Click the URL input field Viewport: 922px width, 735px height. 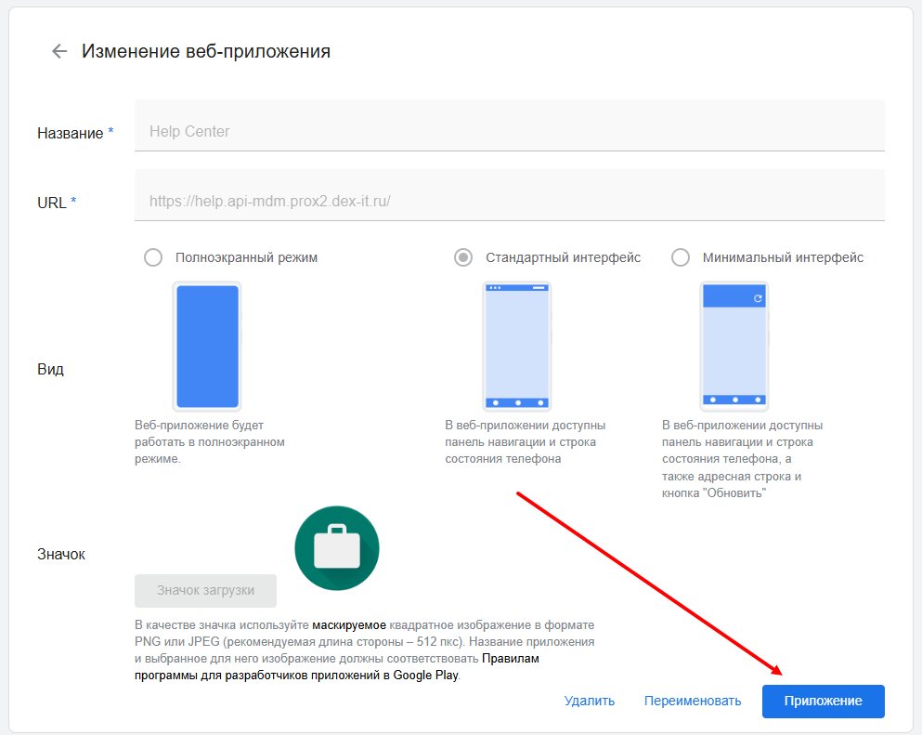coord(509,200)
